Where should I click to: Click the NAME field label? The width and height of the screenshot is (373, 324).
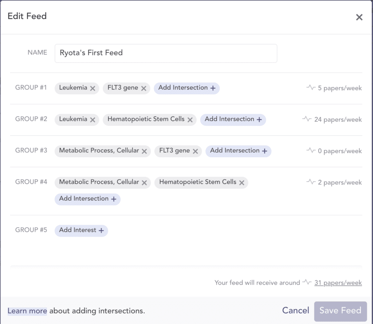(38, 52)
